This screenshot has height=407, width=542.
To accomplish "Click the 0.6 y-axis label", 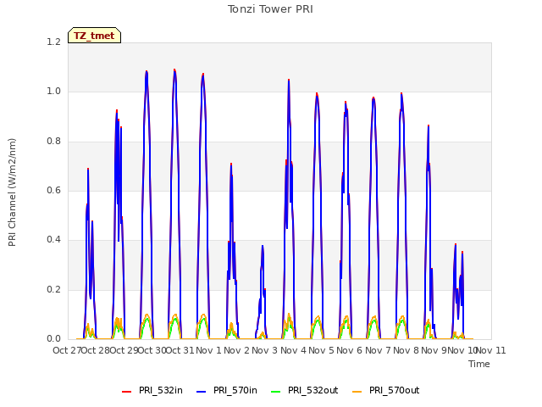I will [53, 190].
